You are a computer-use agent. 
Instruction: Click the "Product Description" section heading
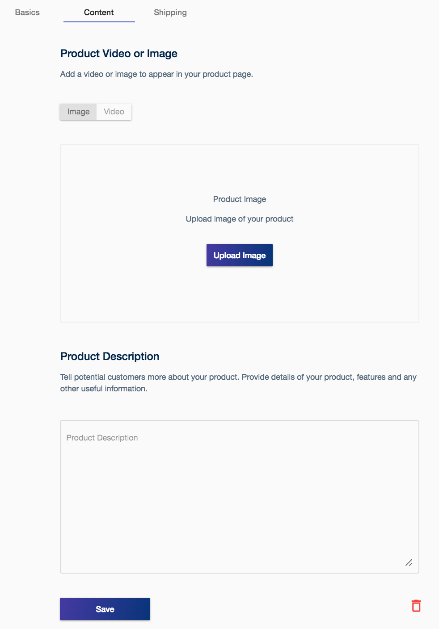(110, 356)
